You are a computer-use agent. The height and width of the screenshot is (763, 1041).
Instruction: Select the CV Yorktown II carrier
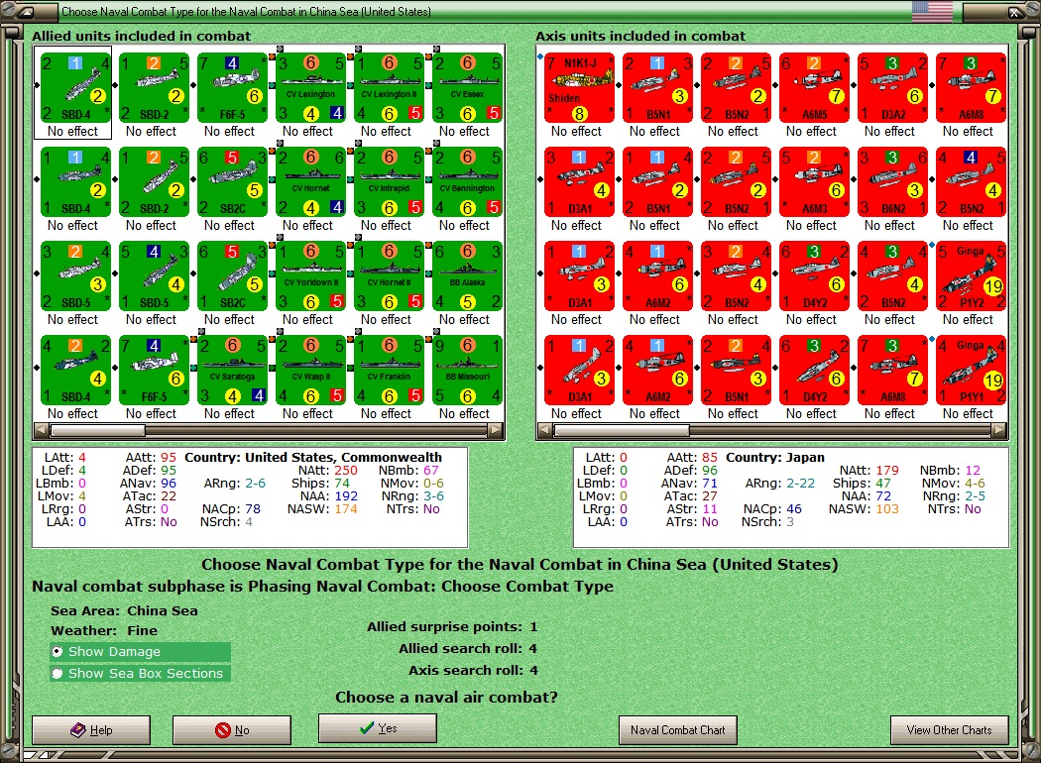point(310,276)
